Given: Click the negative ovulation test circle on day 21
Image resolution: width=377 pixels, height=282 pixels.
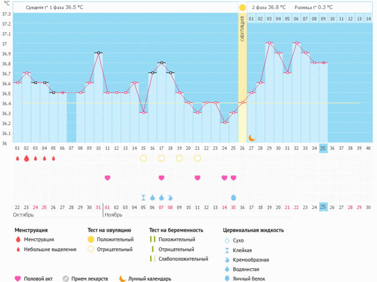Looking at the screenshot, I should point(197,158).
